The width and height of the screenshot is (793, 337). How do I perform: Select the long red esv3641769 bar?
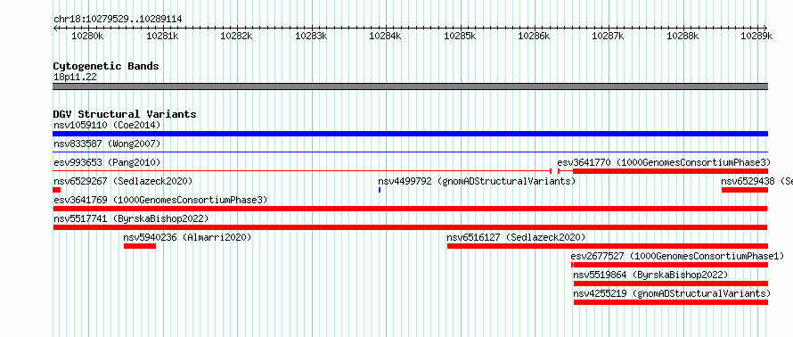click(x=410, y=209)
